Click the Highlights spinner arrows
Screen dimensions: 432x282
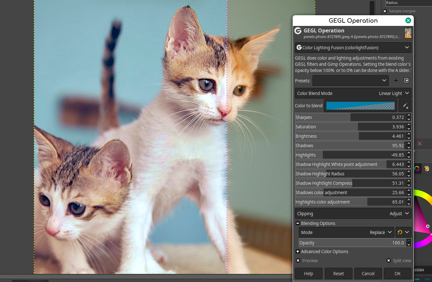click(409, 155)
